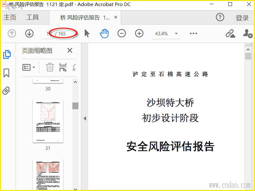
Task: Go to previous page with up arrow
Action: point(12,33)
